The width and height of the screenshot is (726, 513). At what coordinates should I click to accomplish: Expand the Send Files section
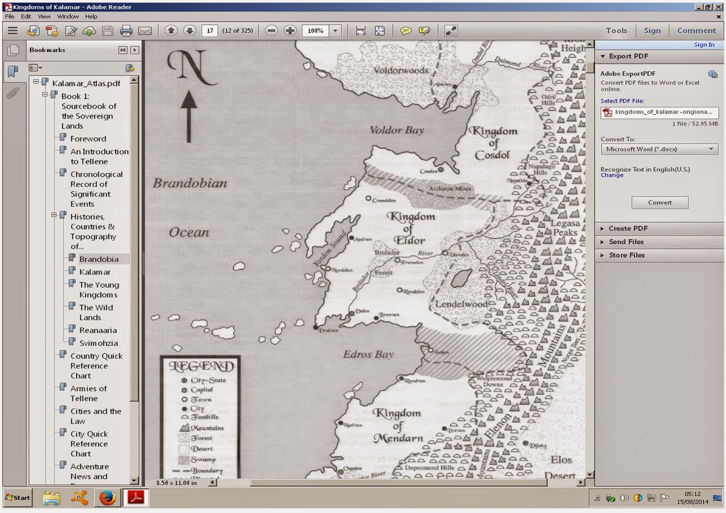click(603, 242)
